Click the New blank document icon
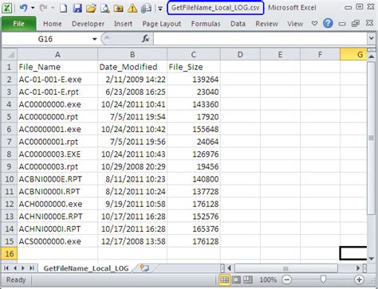 63,8
